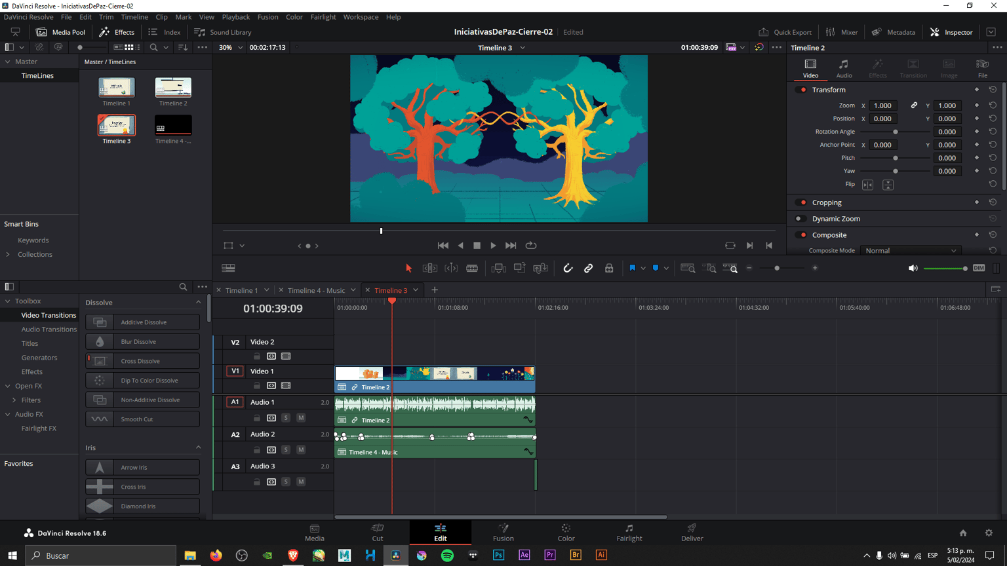Toggle the Media Pool button
Image resolution: width=1007 pixels, height=566 pixels.
[x=60, y=32]
